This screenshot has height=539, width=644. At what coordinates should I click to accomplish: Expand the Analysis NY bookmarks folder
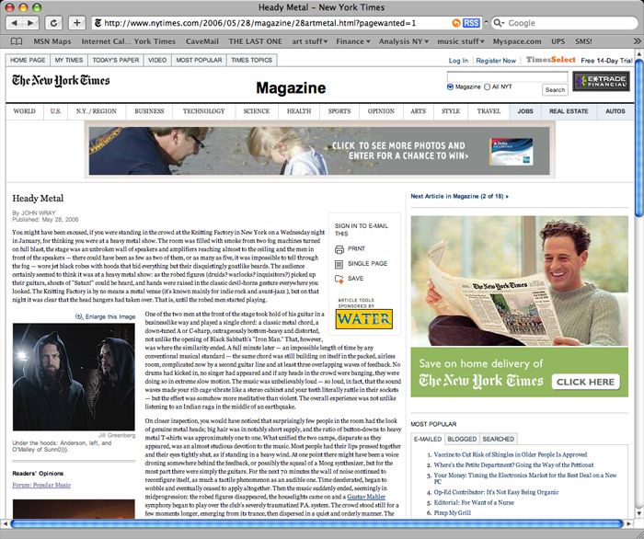pos(404,41)
